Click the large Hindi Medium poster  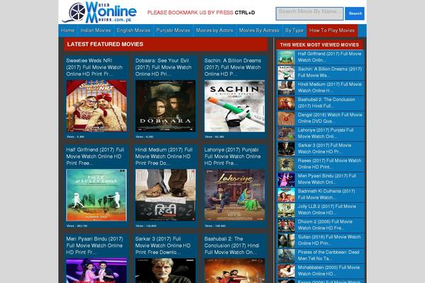point(165,195)
